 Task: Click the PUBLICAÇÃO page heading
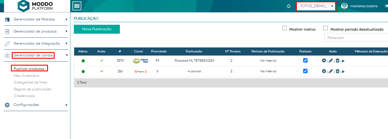[86, 18]
